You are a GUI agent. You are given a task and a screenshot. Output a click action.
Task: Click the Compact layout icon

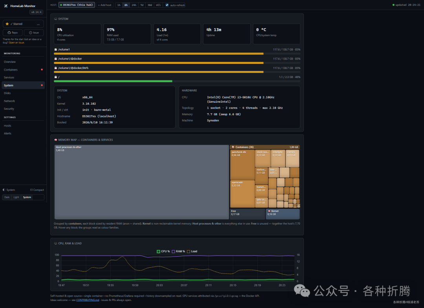tap(31, 190)
